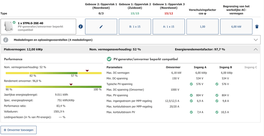Viewport: 264px width, 136px height.
Task: Delete inverter using the trash icon
Action: pos(257,27)
